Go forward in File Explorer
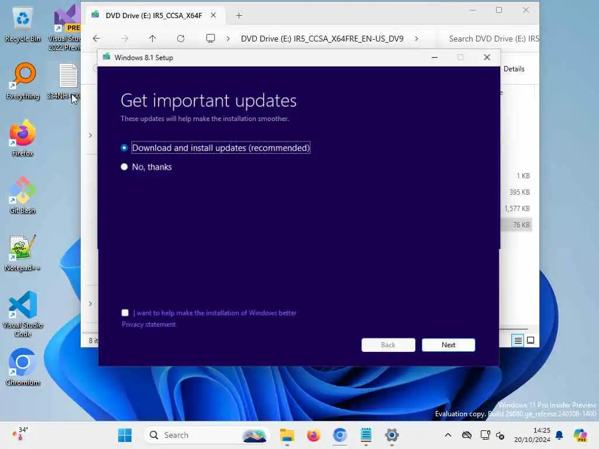599x449 pixels. 125,39
